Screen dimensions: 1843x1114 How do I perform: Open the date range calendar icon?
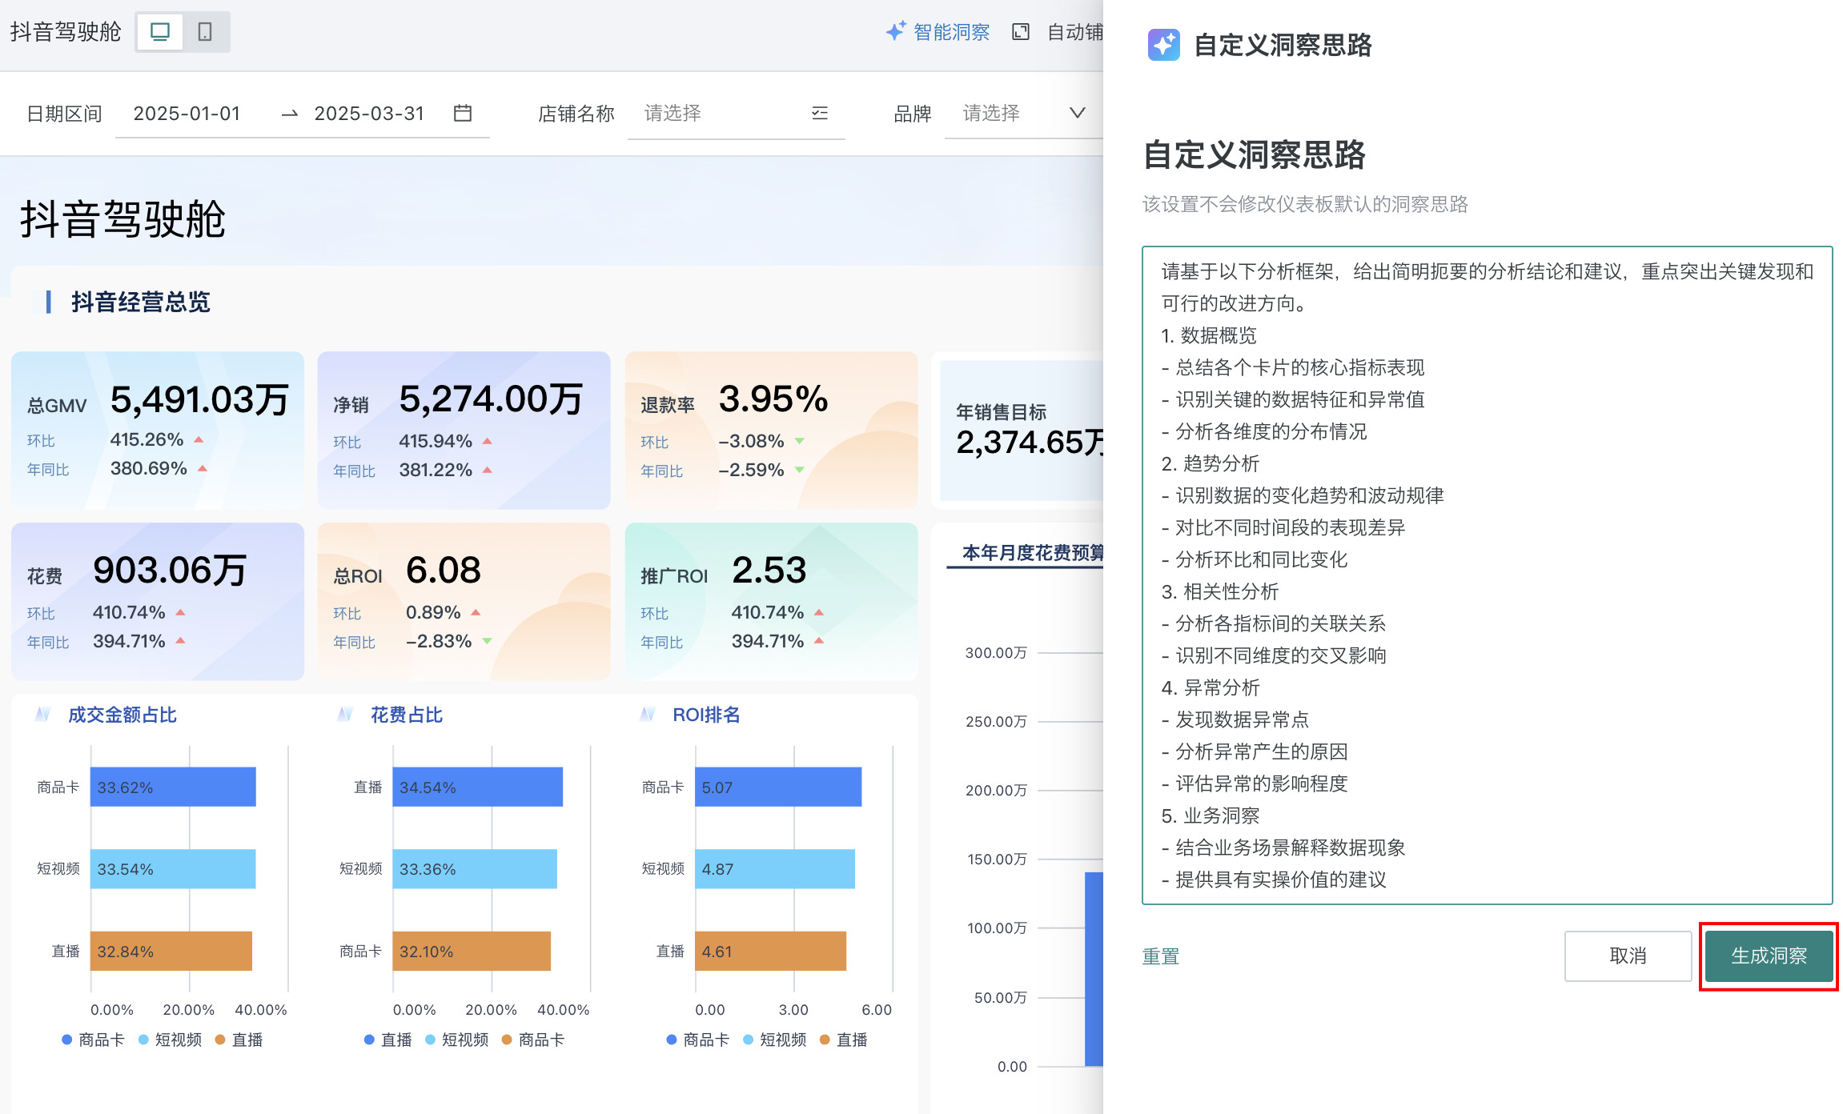click(x=463, y=114)
